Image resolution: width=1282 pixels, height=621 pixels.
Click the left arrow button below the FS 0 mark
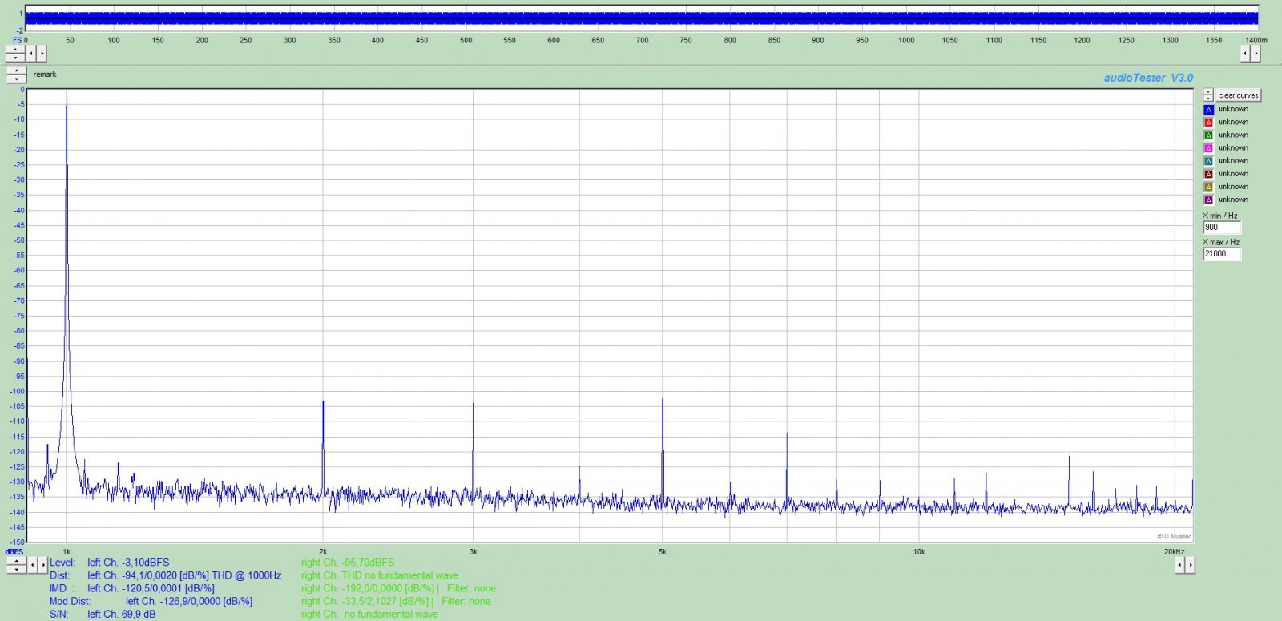point(31,54)
